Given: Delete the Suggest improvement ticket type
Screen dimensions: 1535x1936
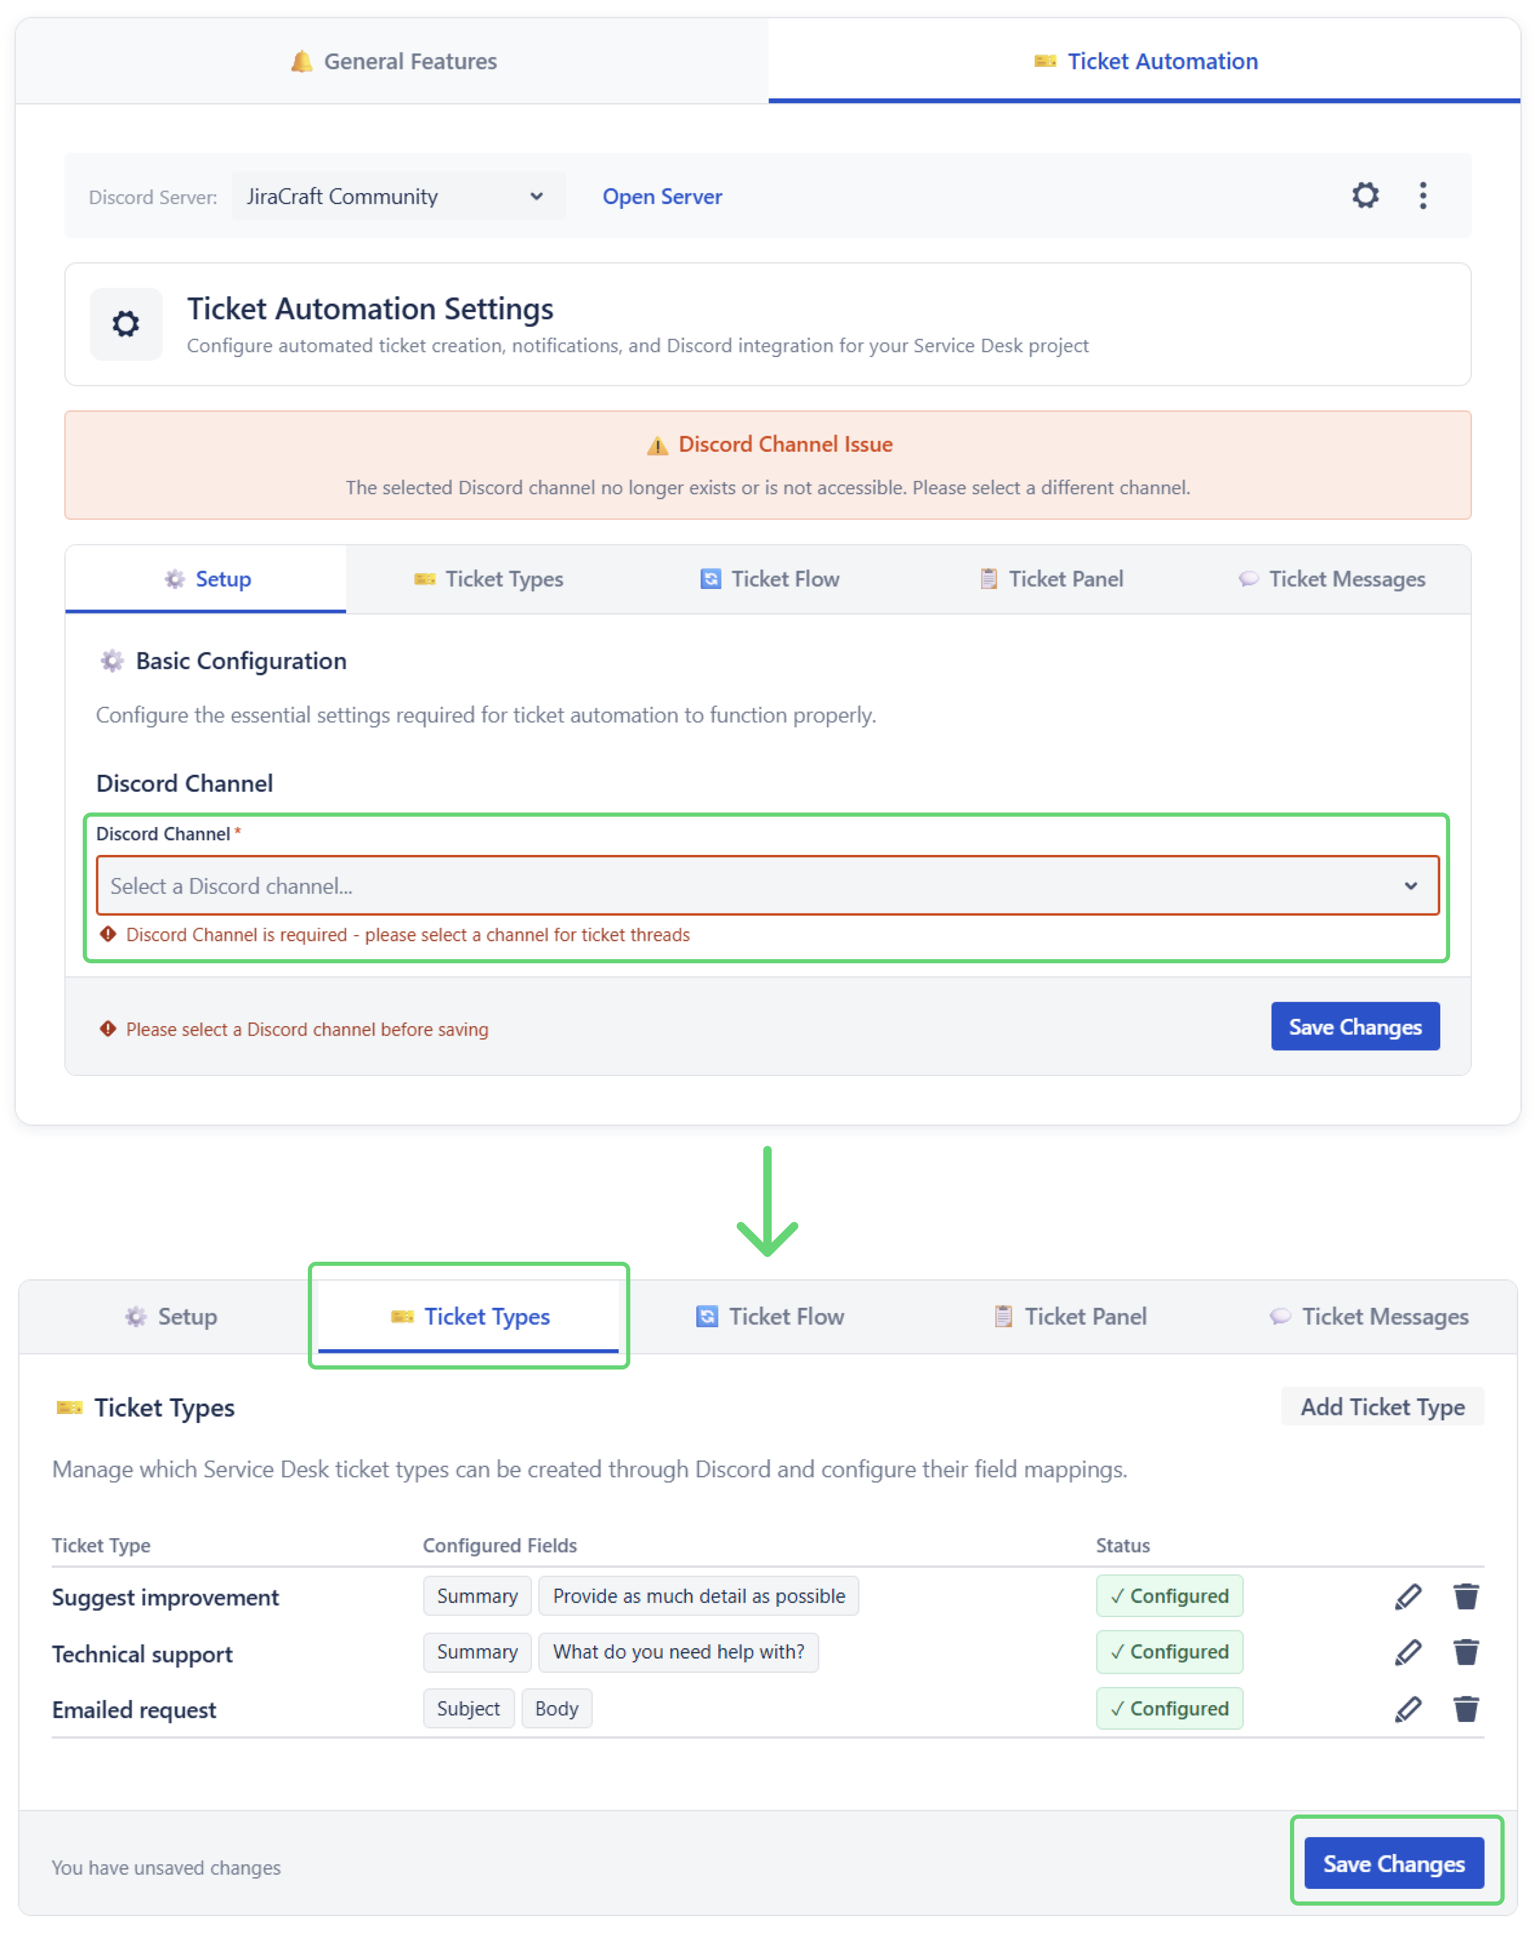Looking at the screenshot, I should pyautogui.click(x=1467, y=1596).
